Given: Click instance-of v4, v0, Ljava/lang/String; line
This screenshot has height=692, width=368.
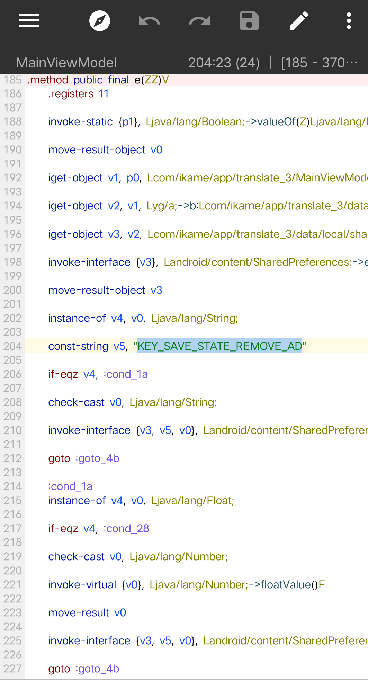Looking at the screenshot, I should (x=143, y=318).
